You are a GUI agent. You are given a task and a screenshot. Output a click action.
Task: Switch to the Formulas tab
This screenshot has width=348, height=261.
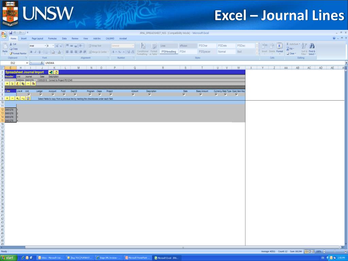52,39
